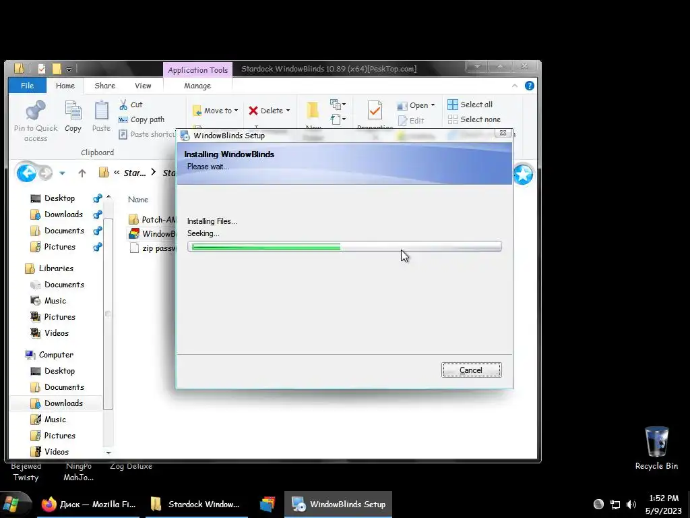
Task: Click the quick access properties checkmark icon
Action: tap(41, 69)
